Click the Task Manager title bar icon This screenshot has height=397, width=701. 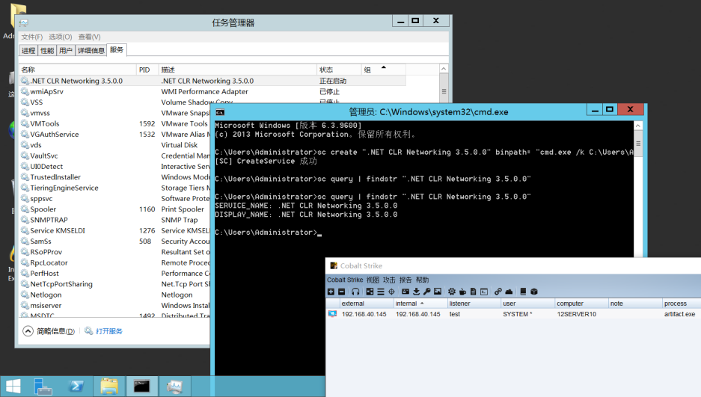coord(24,22)
